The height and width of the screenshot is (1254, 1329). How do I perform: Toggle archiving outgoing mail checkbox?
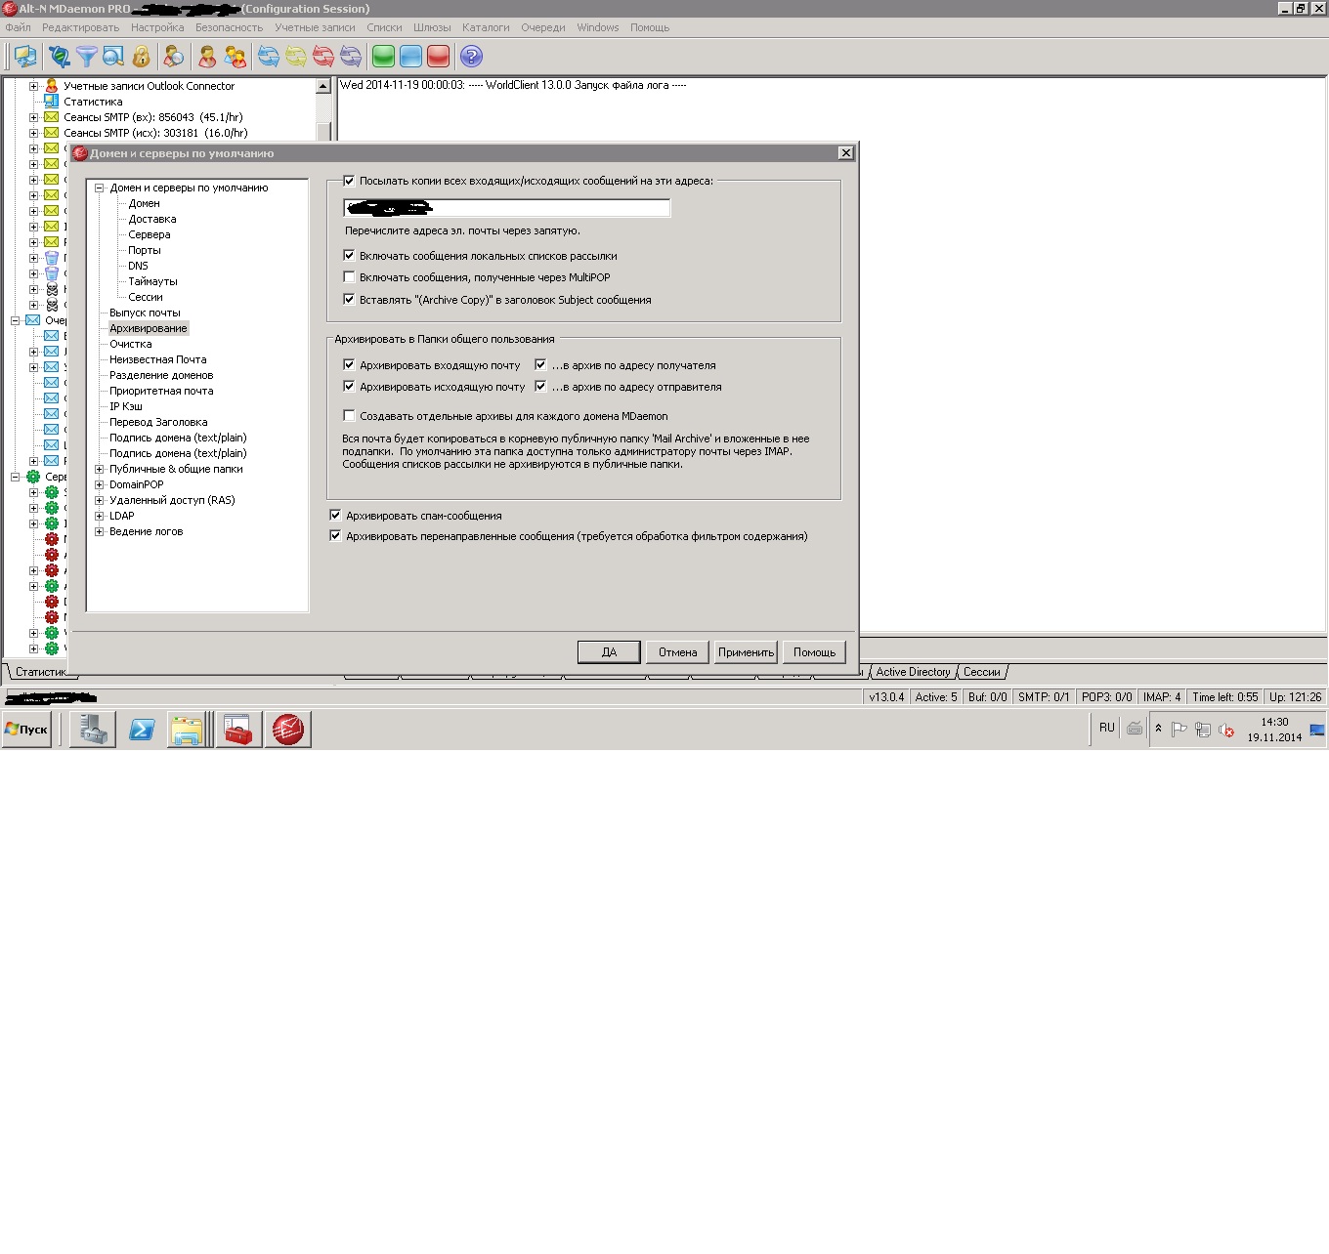click(349, 386)
